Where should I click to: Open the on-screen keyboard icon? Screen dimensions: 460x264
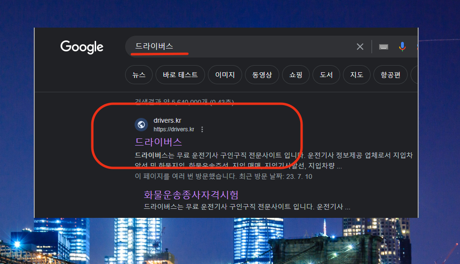[383, 47]
